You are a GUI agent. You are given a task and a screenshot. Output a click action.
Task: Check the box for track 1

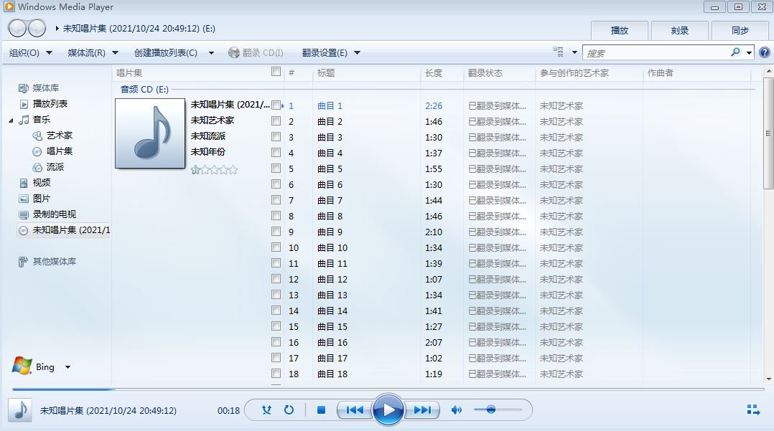click(x=276, y=105)
